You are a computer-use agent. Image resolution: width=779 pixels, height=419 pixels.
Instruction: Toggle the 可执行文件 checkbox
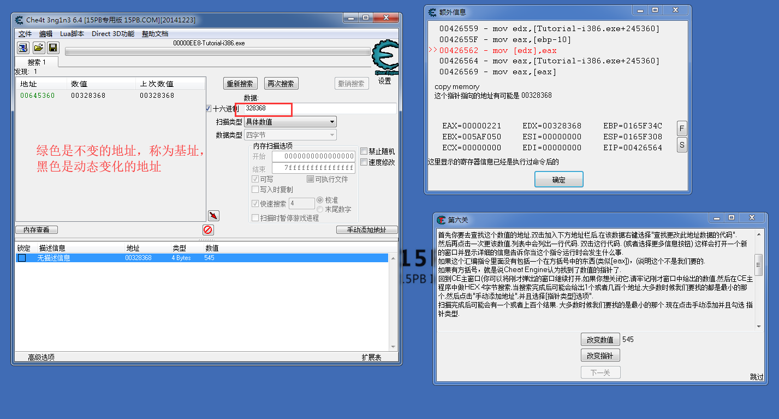[310, 179]
